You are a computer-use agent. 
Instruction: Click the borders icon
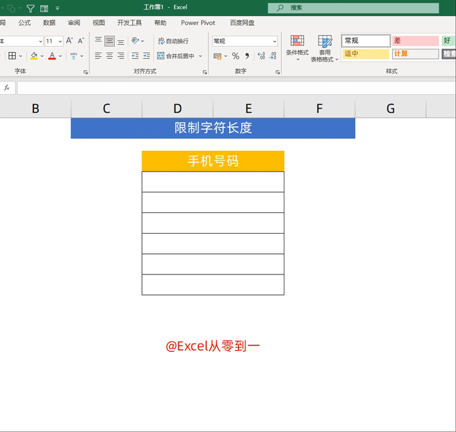[x=12, y=55]
